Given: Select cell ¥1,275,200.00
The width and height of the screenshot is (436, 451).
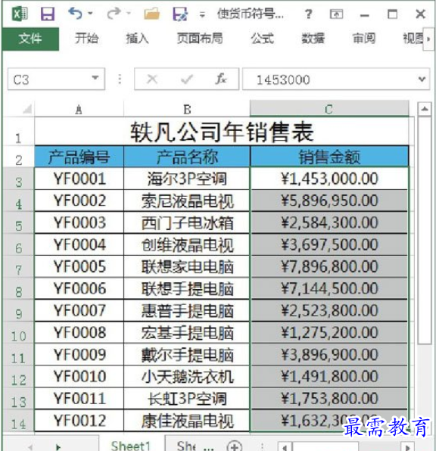Looking at the screenshot, I should pos(329,332).
